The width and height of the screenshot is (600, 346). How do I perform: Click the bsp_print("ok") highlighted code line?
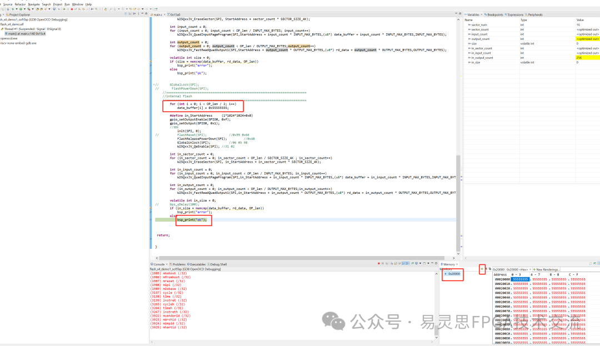(x=192, y=220)
